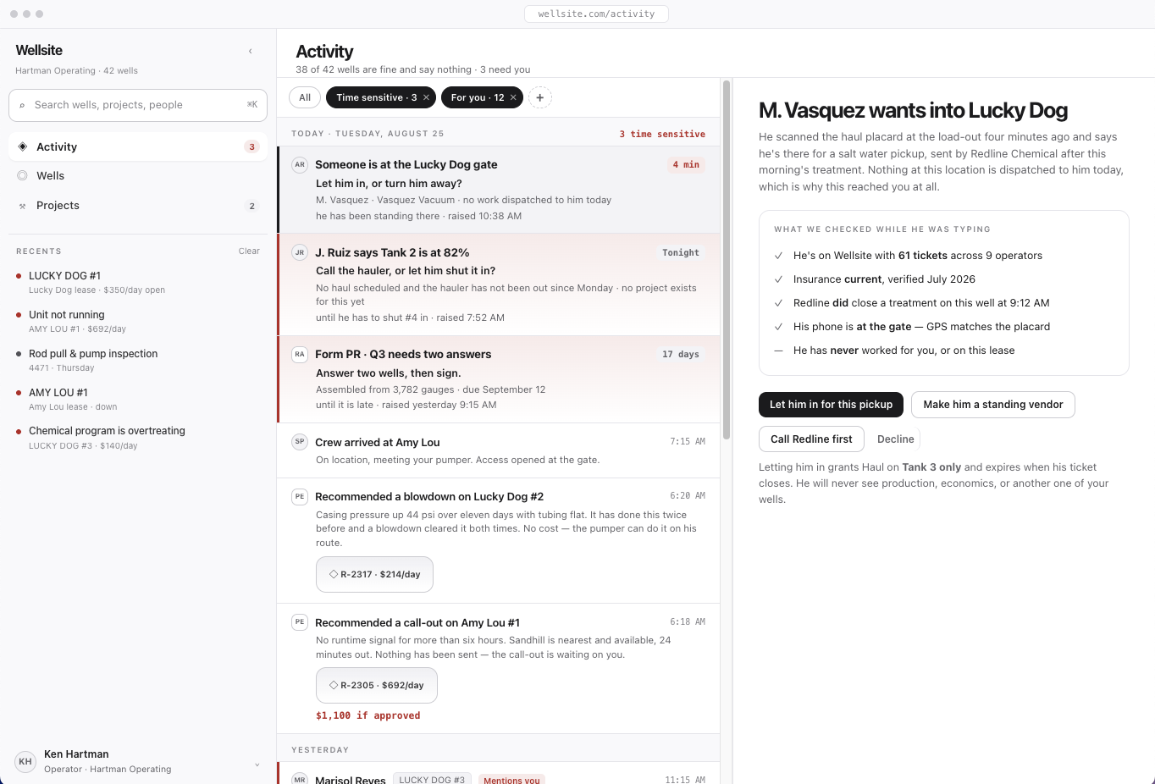Click the diamond icon in R-2317 chip
Screen dimensions: 1155x784
[334, 574]
